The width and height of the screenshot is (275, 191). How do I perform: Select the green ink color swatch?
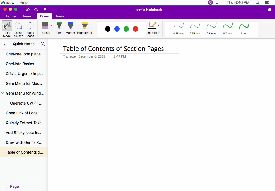126,29
